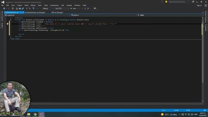Click the Step Over debug icon
This screenshot has height=117, width=208.
pos(88,8)
